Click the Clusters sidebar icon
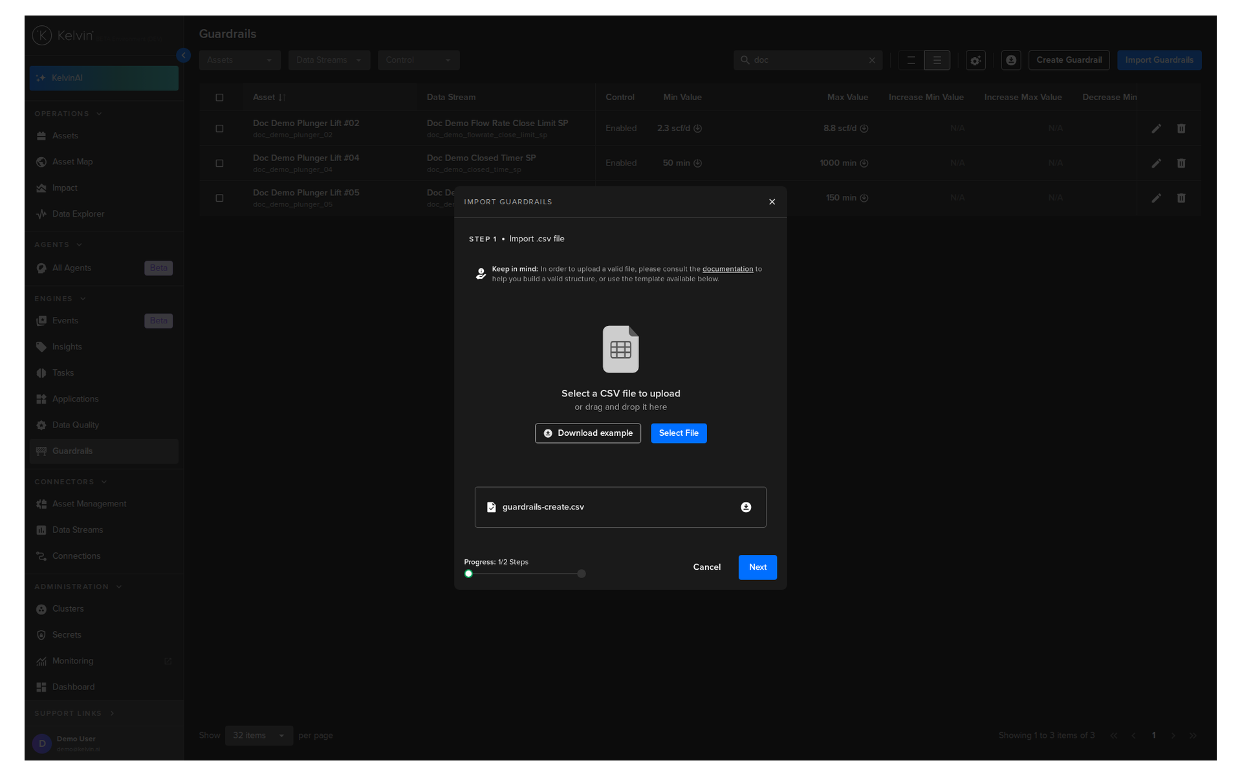The image size is (1242, 776). [41, 609]
